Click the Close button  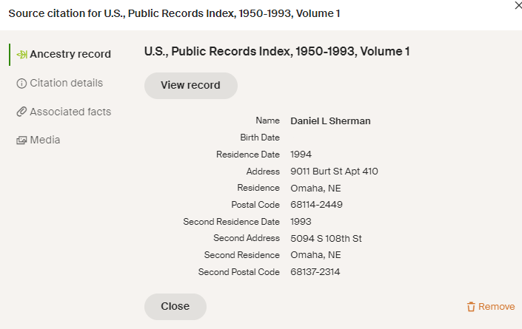click(175, 306)
